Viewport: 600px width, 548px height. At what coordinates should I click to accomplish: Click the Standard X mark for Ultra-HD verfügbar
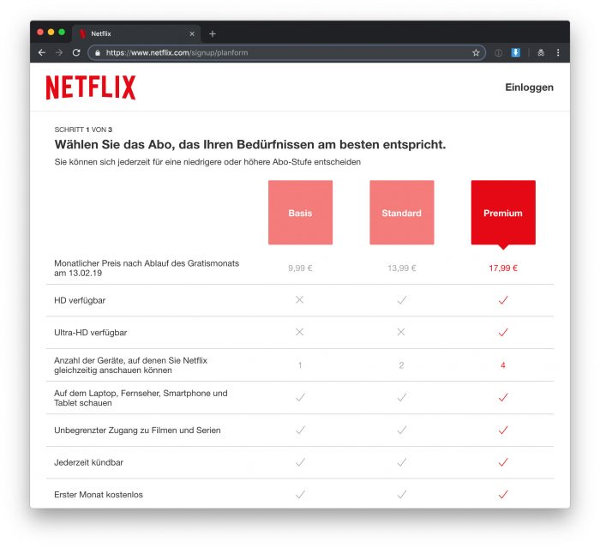click(x=401, y=332)
